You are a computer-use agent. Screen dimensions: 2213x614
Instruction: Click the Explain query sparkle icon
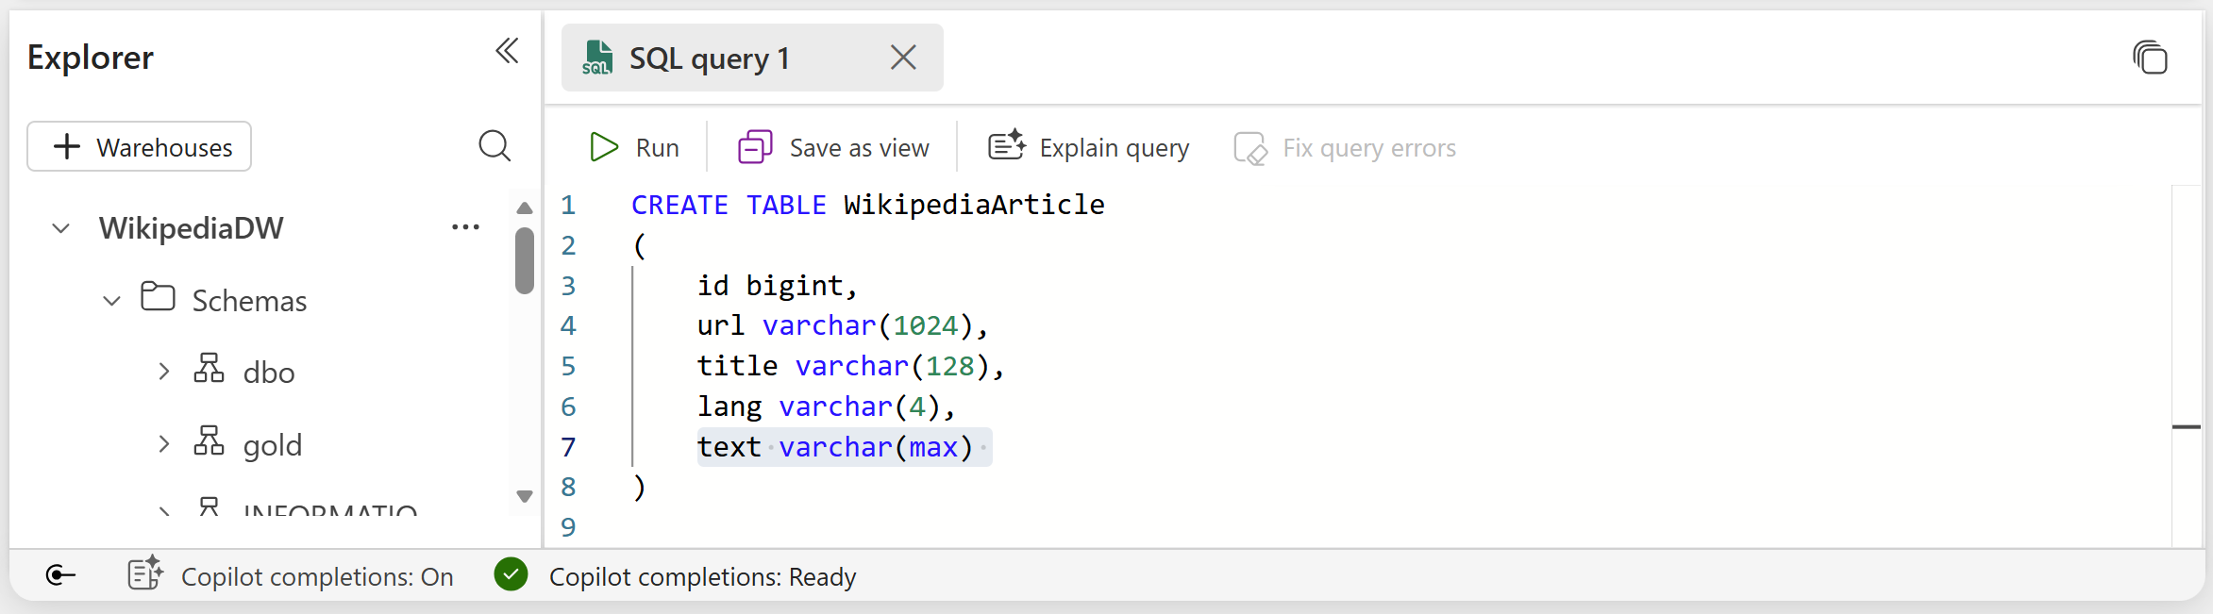click(x=1006, y=146)
